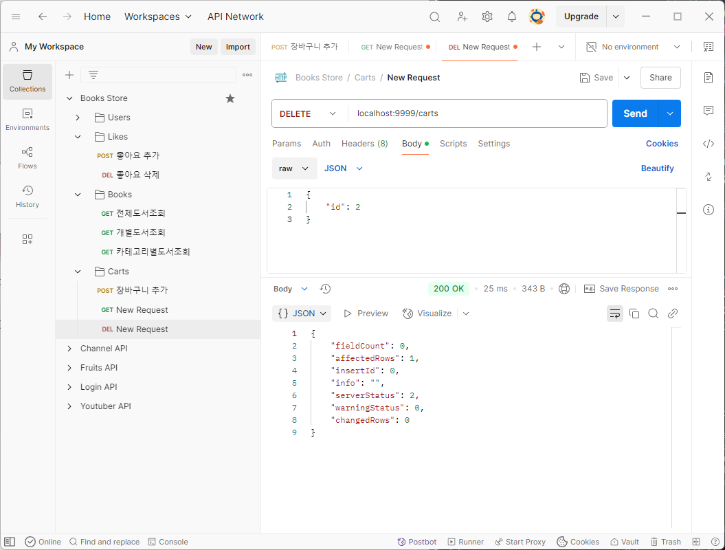Open network globe icon in response bar
The image size is (725, 550).
click(x=564, y=289)
